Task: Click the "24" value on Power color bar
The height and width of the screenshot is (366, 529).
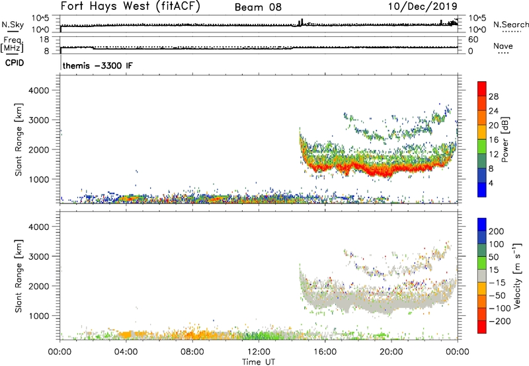Action: pos(493,111)
